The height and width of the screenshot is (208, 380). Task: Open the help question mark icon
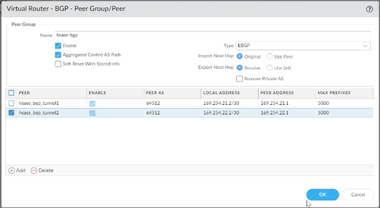[x=370, y=9]
